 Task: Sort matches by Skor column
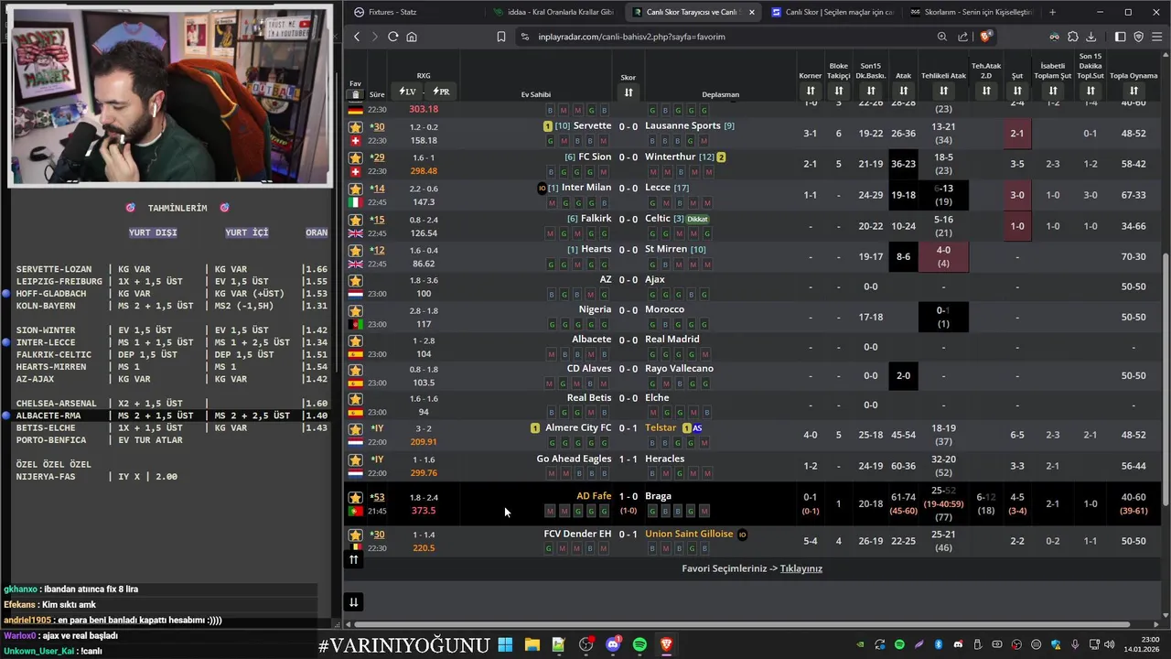point(628,92)
